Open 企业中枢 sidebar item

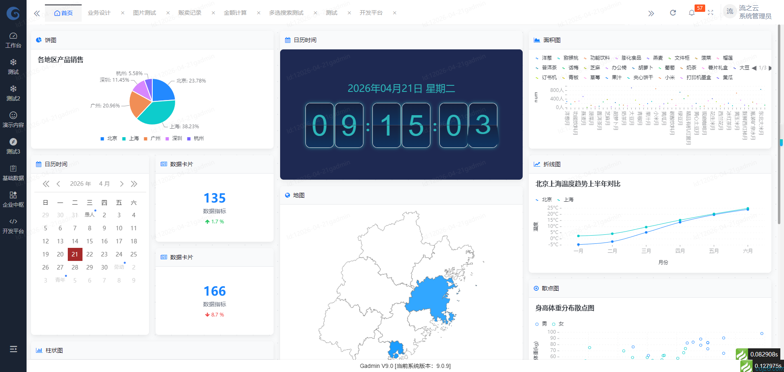point(13,199)
